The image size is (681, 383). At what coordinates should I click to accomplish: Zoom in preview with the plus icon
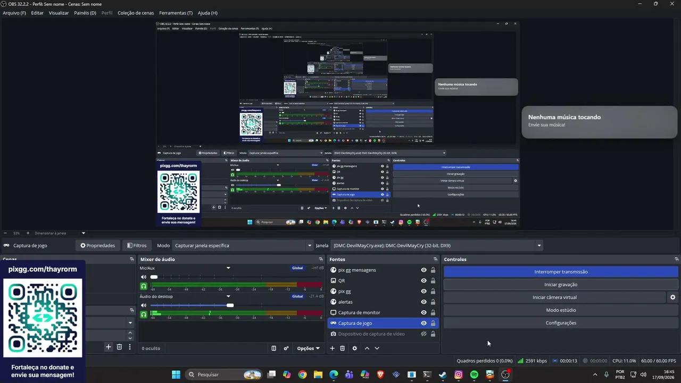pos(28,233)
